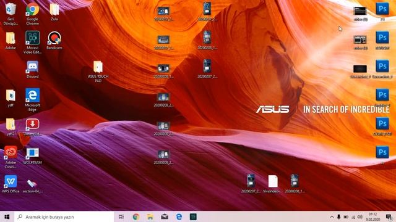This screenshot has height=222, width=396.
Task: Click the 'Aramak için buraya yazın' search box
Action: click(64, 216)
